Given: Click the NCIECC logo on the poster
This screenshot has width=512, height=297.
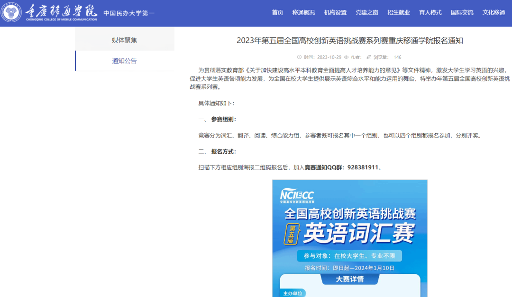Looking at the screenshot, I should [x=297, y=195].
